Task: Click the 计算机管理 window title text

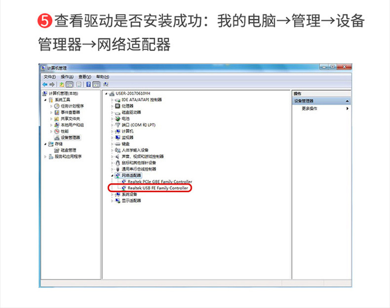Action: (x=57, y=68)
